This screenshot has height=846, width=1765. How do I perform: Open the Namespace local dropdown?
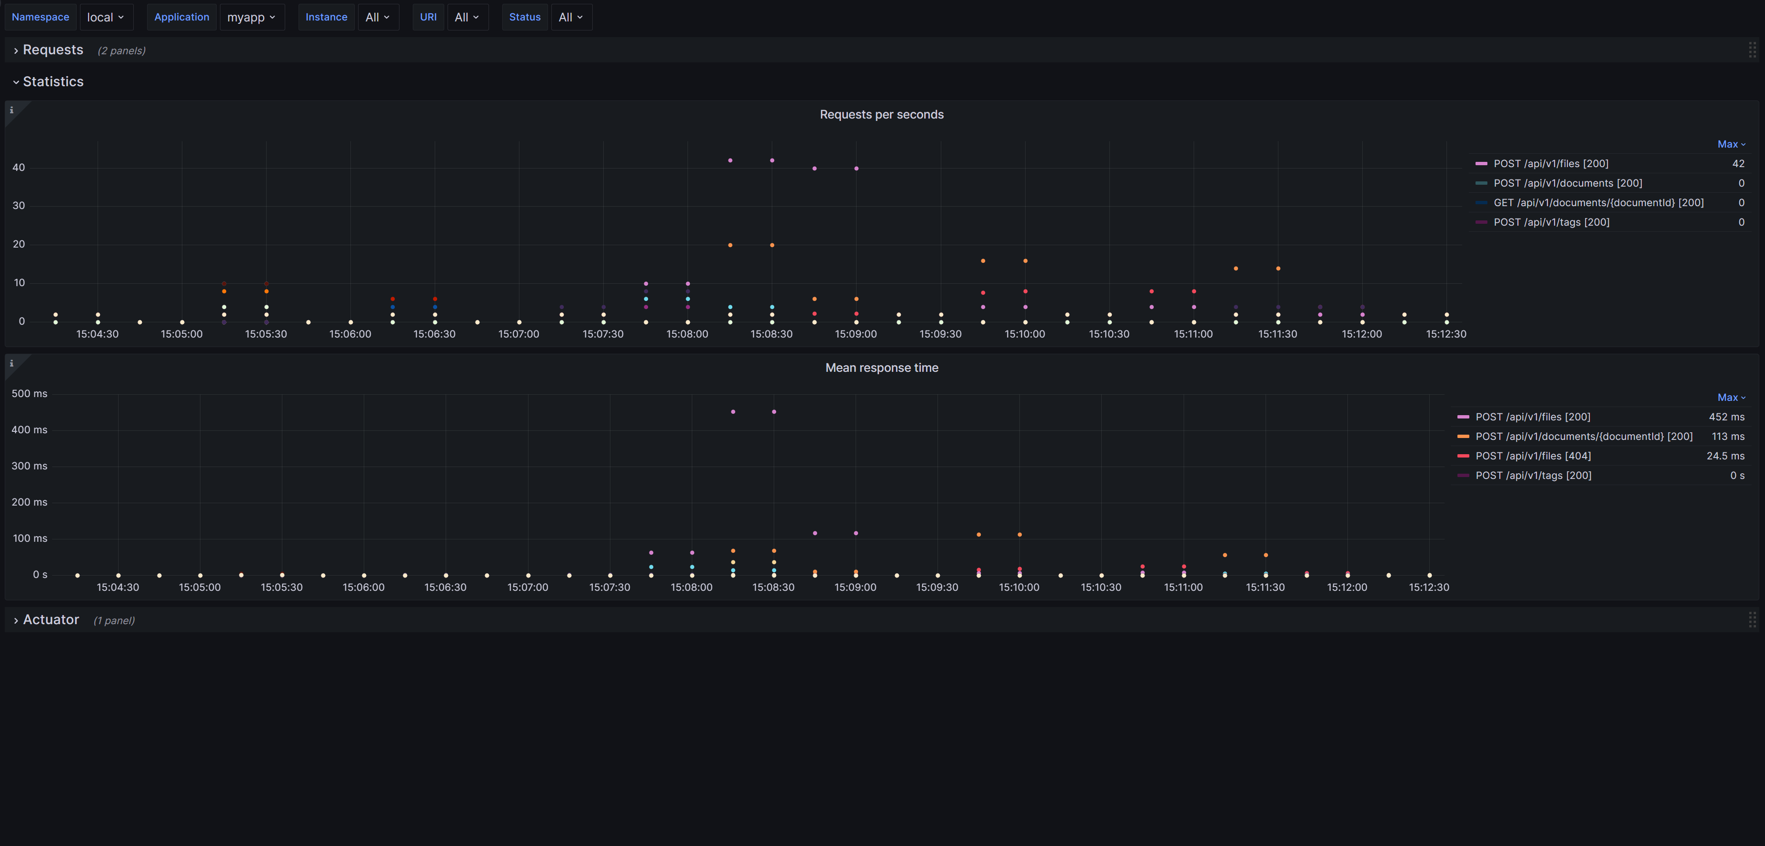click(x=106, y=17)
